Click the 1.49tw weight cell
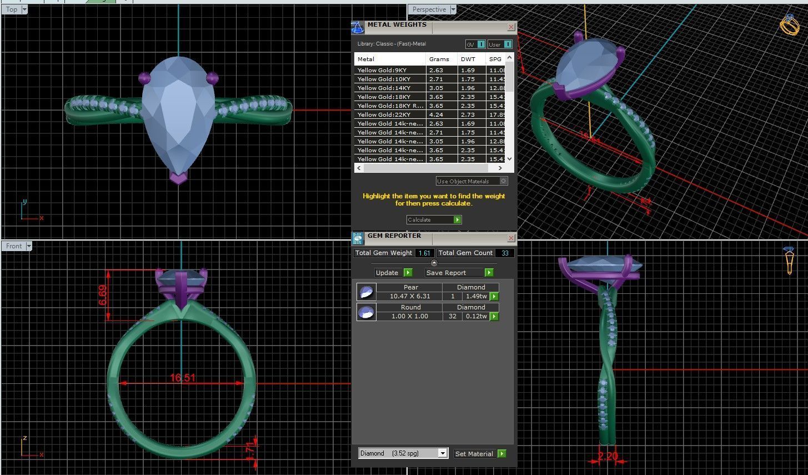Screen dimensions: 808x475 point(476,296)
